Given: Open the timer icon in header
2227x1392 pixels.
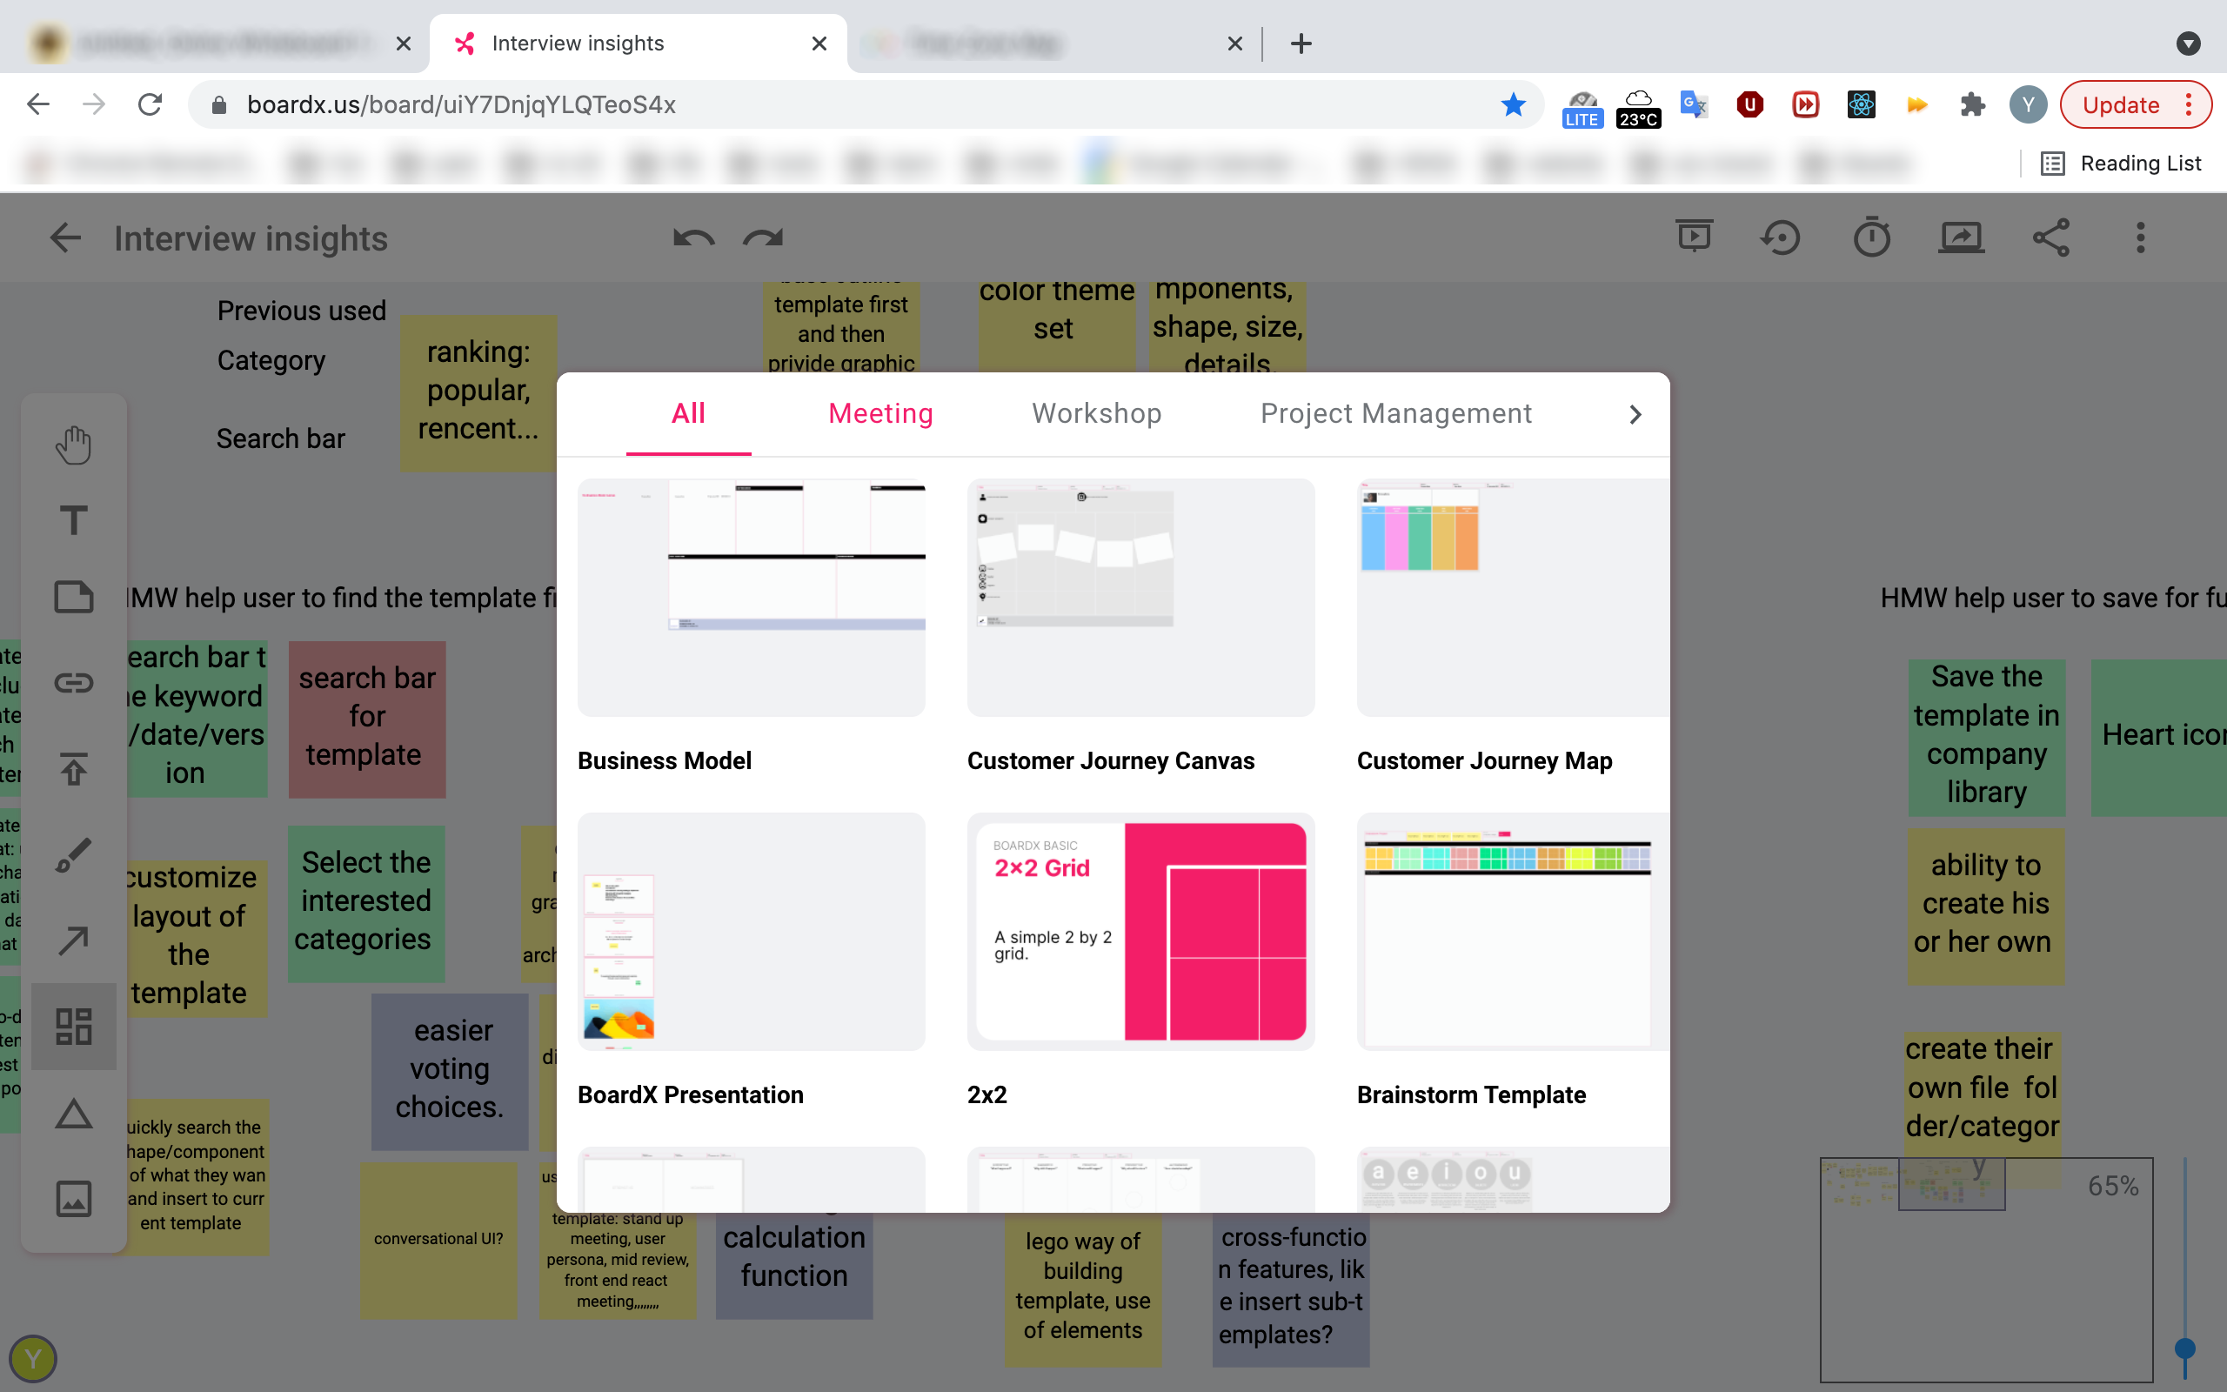Looking at the screenshot, I should 1871,238.
